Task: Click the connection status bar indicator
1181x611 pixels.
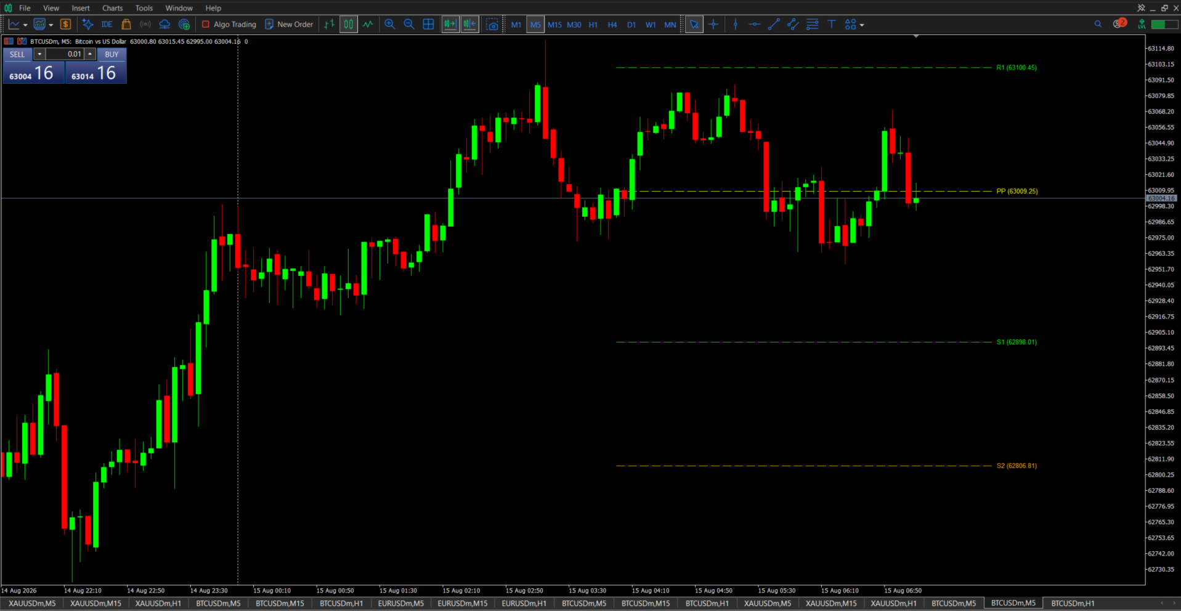Action: 1164,25
